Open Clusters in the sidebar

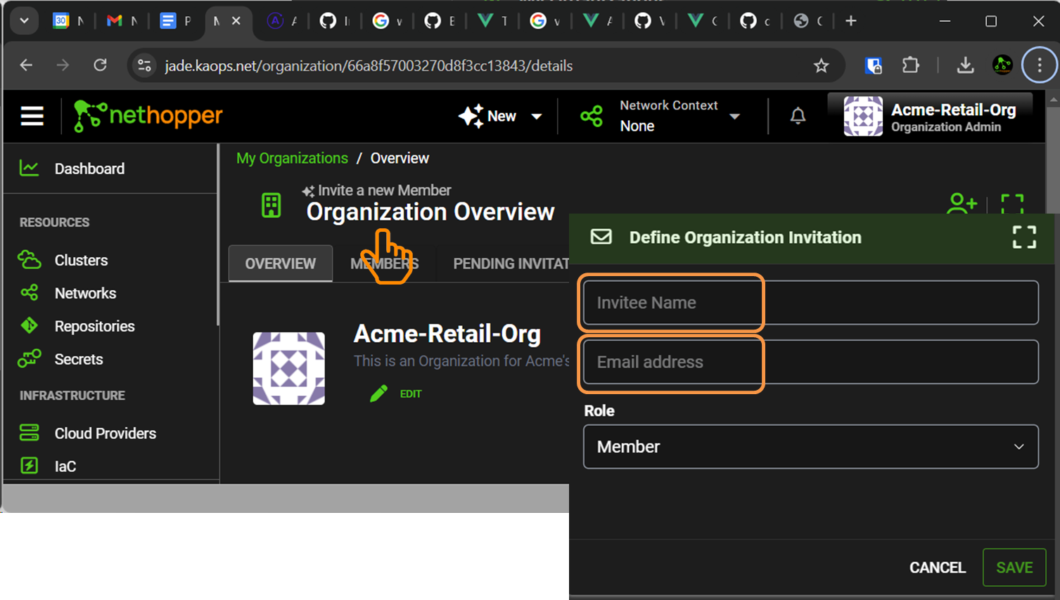81,260
